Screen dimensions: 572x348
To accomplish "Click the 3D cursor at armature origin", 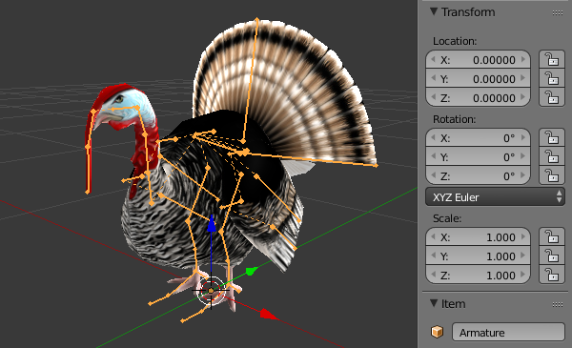I will [211, 291].
